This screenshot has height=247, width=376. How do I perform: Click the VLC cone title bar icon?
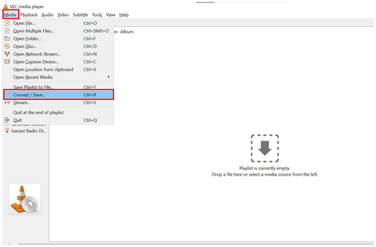6,6
